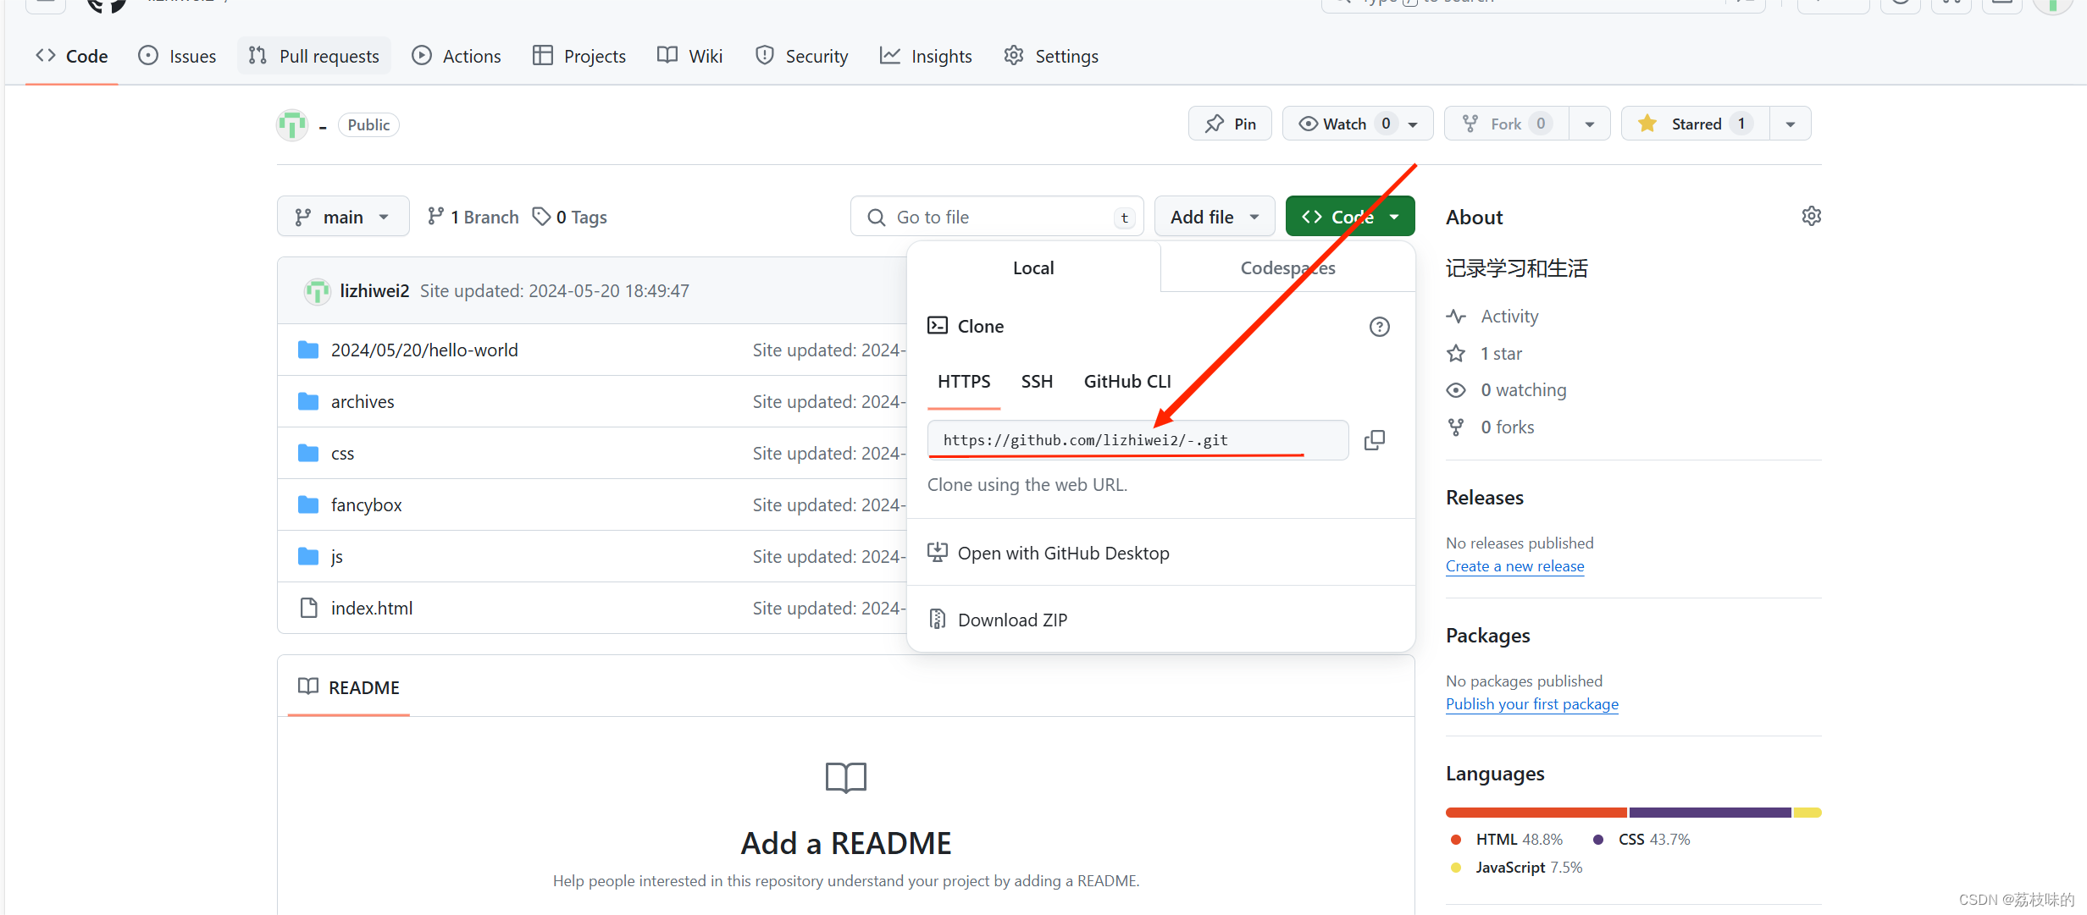Filter by HTML 48.8% language

click(1507, 840)
